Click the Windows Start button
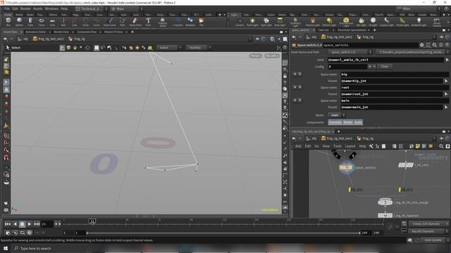 tap(6, 248)
